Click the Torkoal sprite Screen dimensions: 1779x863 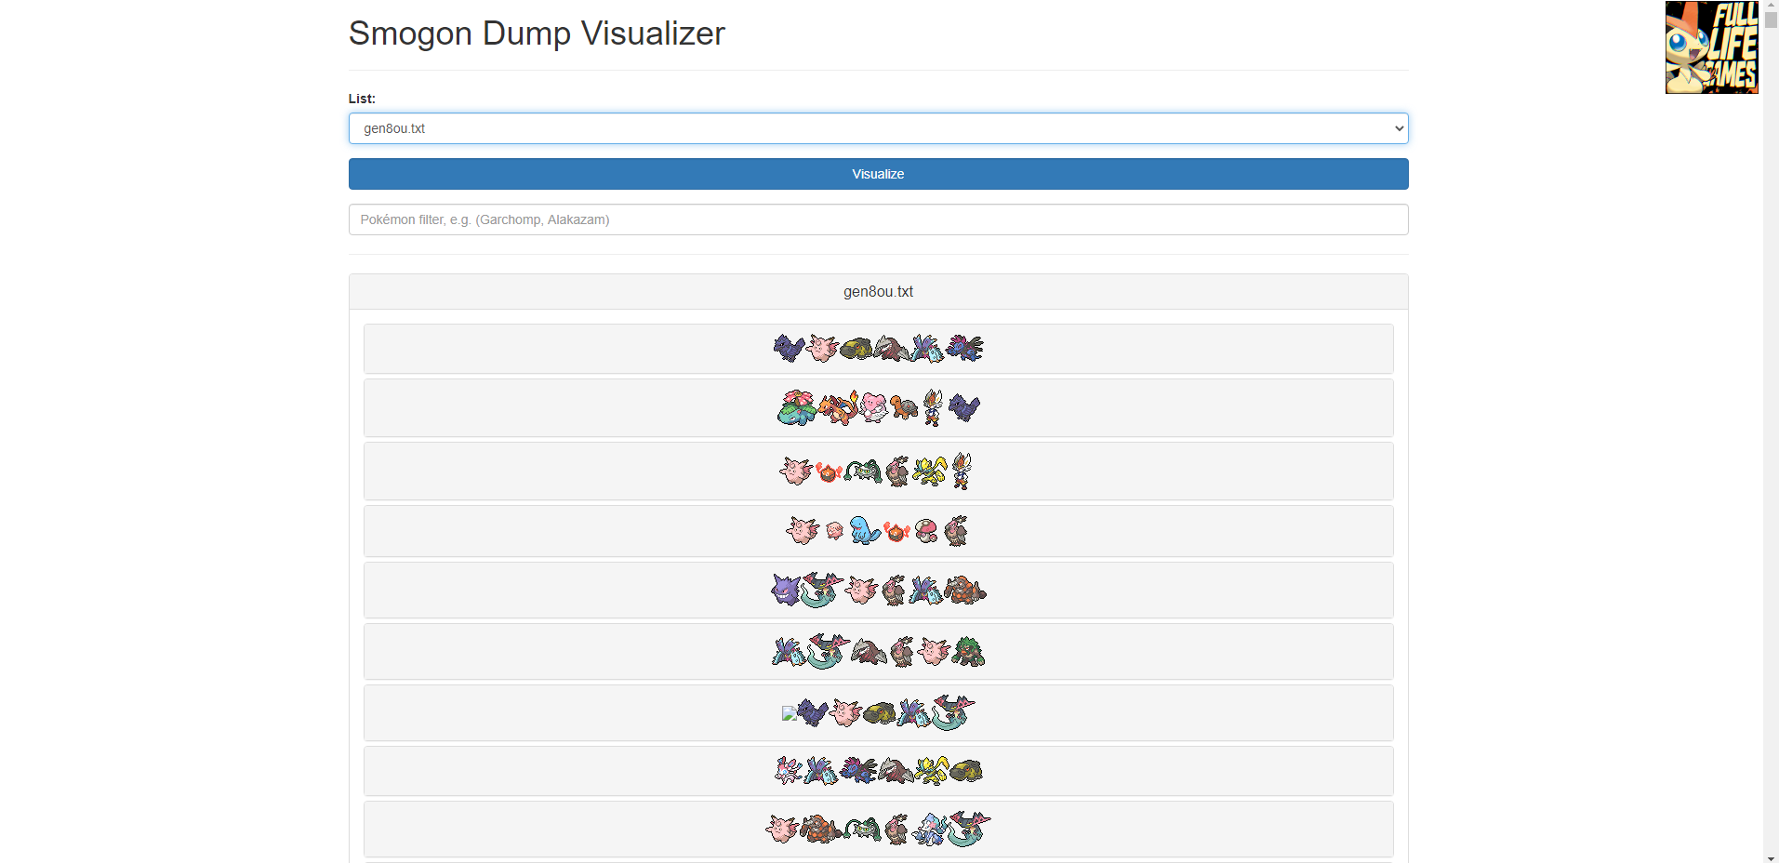[x=904, y=407]
